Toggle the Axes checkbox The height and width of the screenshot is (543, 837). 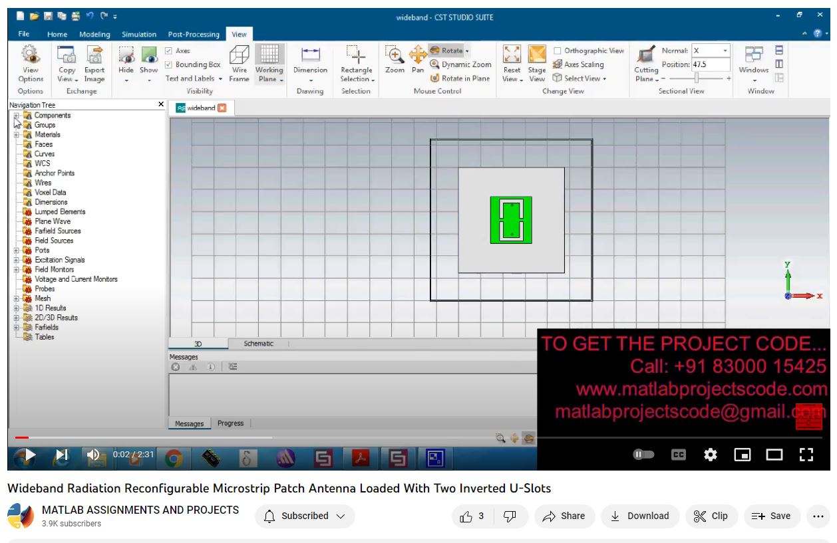169,51
